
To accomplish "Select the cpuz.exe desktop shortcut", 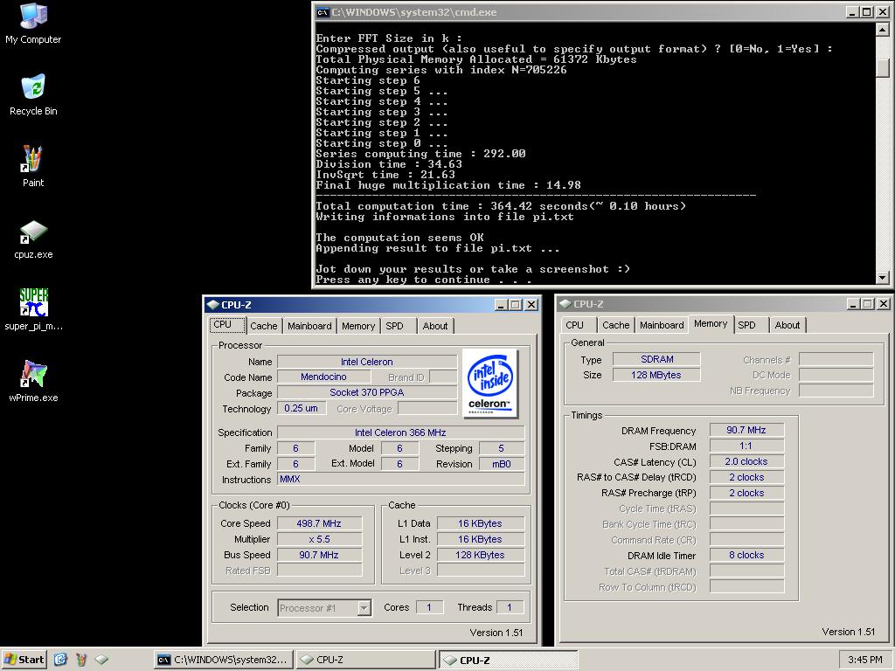I will (33, 239).
